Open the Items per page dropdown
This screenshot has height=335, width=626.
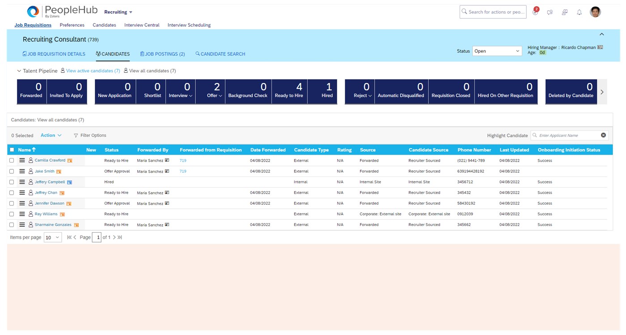click(x=52, y=238)
